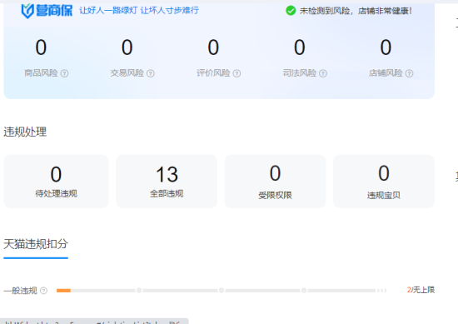Screen dimensions: 458x324
Task: Open help icon beside 评价风险
Action: 236,73
